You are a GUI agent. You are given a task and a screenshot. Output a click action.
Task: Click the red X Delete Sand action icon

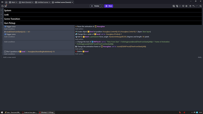click(76, 51)
